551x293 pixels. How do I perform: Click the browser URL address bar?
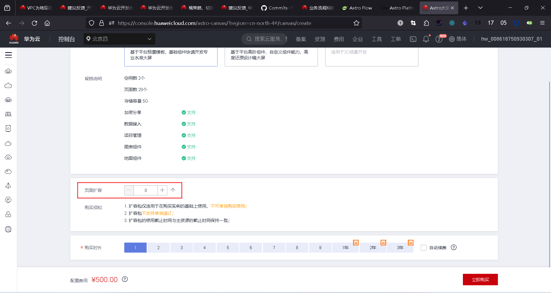(x=224, y=23)
